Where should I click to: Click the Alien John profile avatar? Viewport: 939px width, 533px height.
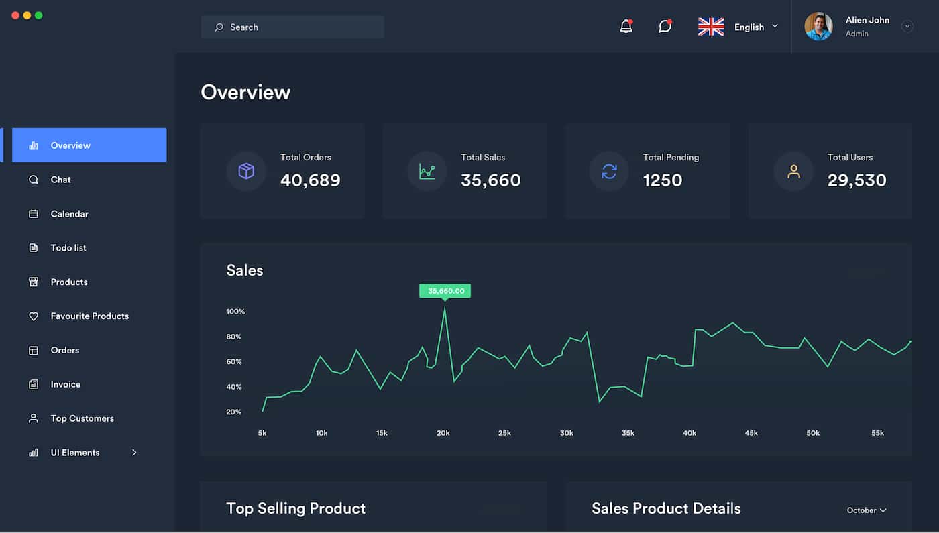[818, 27]
